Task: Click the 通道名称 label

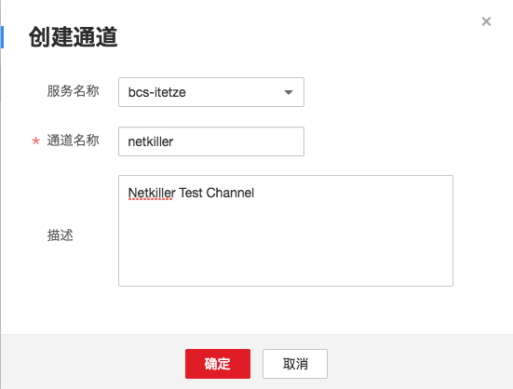Action: tap(73, 141)
